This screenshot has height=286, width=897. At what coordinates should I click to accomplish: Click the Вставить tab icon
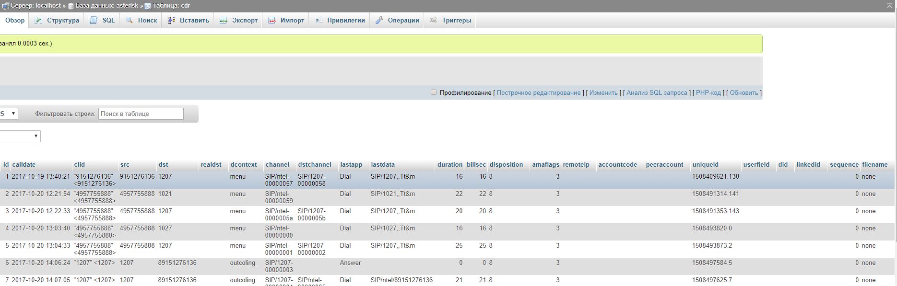[x=171, y=21]
